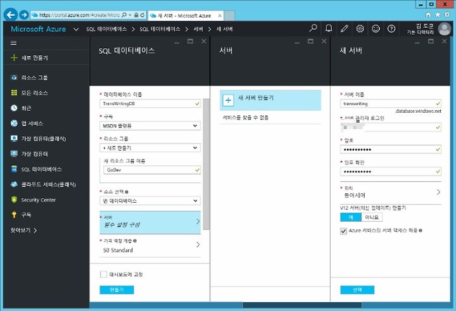The image size is (456, 311).
Task: Click the bottom horizontal scrollbar thumb
Action: [x=302, y=305]
